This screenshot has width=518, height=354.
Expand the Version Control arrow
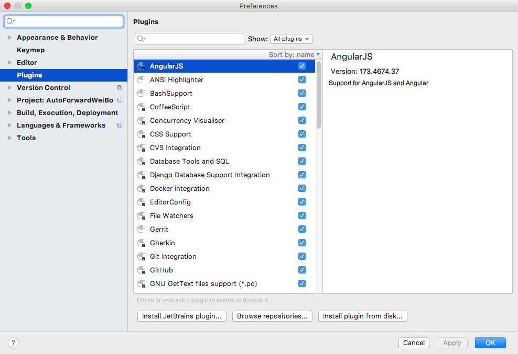pyautogui.click(x=9, y=88)
